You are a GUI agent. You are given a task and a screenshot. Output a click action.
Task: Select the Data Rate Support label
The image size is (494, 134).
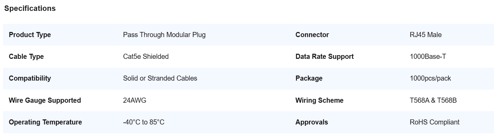point(325,56)
